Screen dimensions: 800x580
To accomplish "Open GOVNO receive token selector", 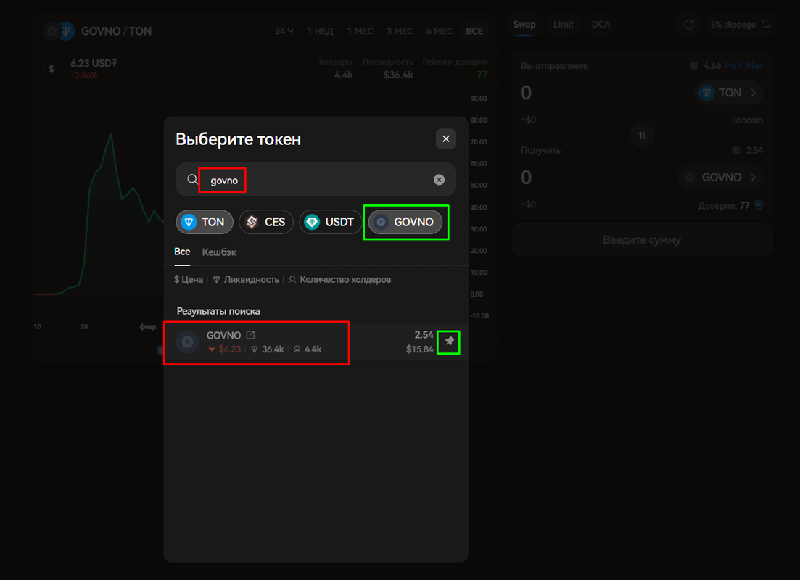I will (720, 178).
